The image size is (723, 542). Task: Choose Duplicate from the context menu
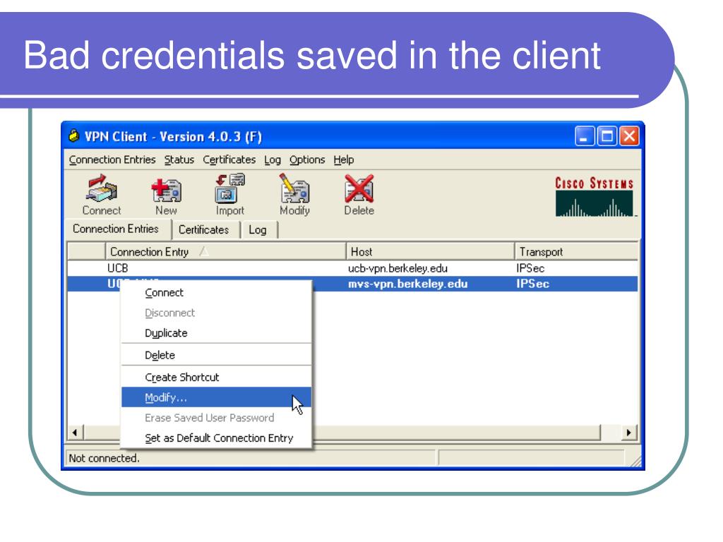216,333
